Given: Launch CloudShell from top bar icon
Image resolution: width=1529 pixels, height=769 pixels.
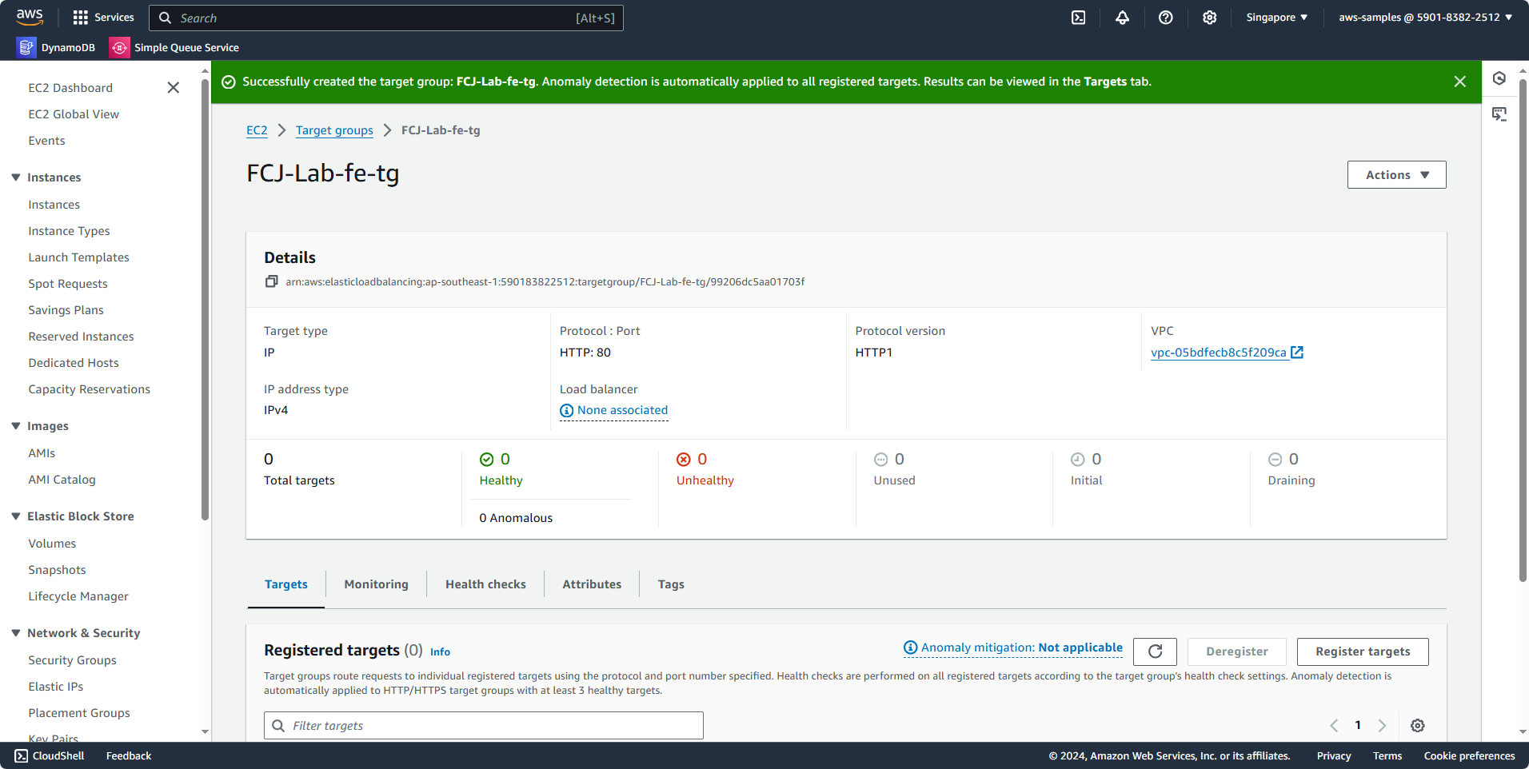Looking at the screenshot, I should click(1079, 18).
